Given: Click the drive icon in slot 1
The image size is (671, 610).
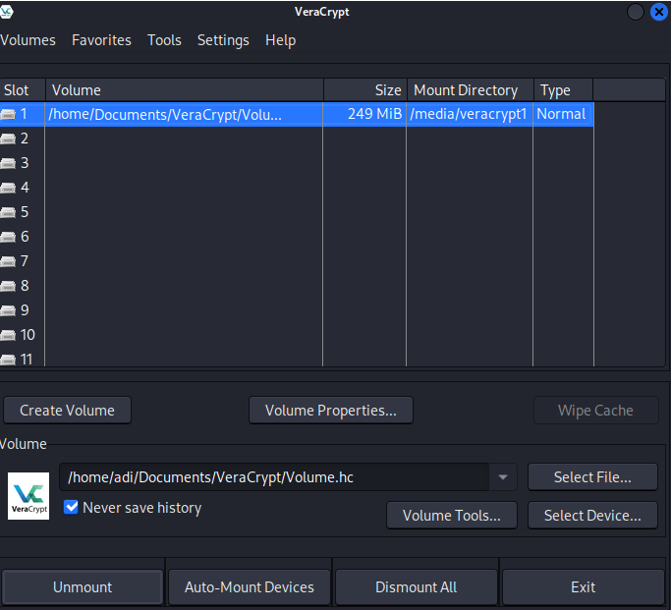Looking at the screenshot, I should [x=8, y=114].
